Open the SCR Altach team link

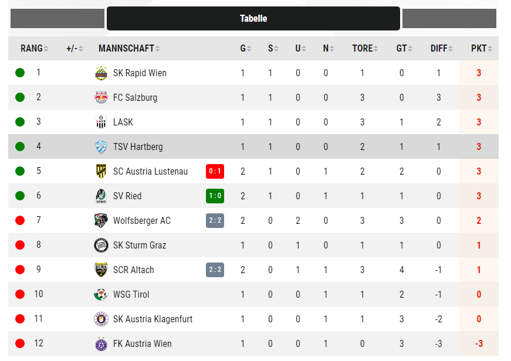[x=133, y=270]
